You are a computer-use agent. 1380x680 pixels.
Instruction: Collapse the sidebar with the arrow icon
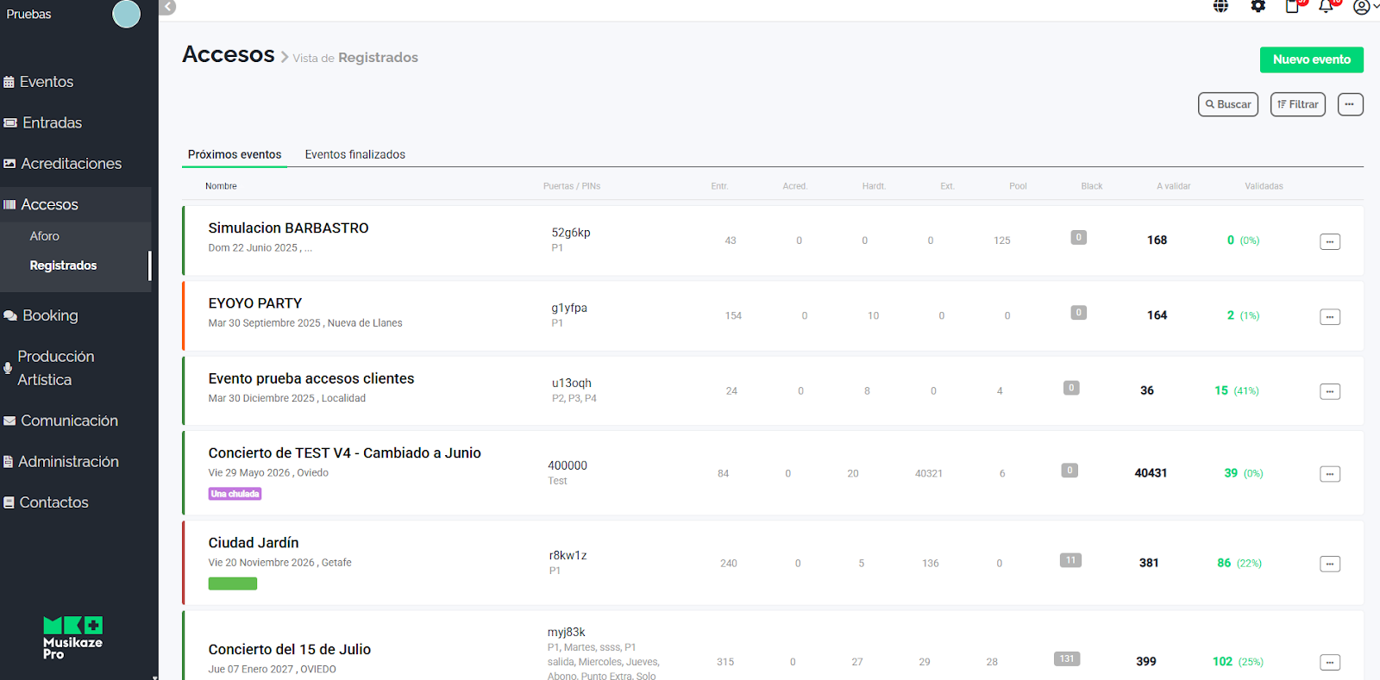click(x=168, y=7)
